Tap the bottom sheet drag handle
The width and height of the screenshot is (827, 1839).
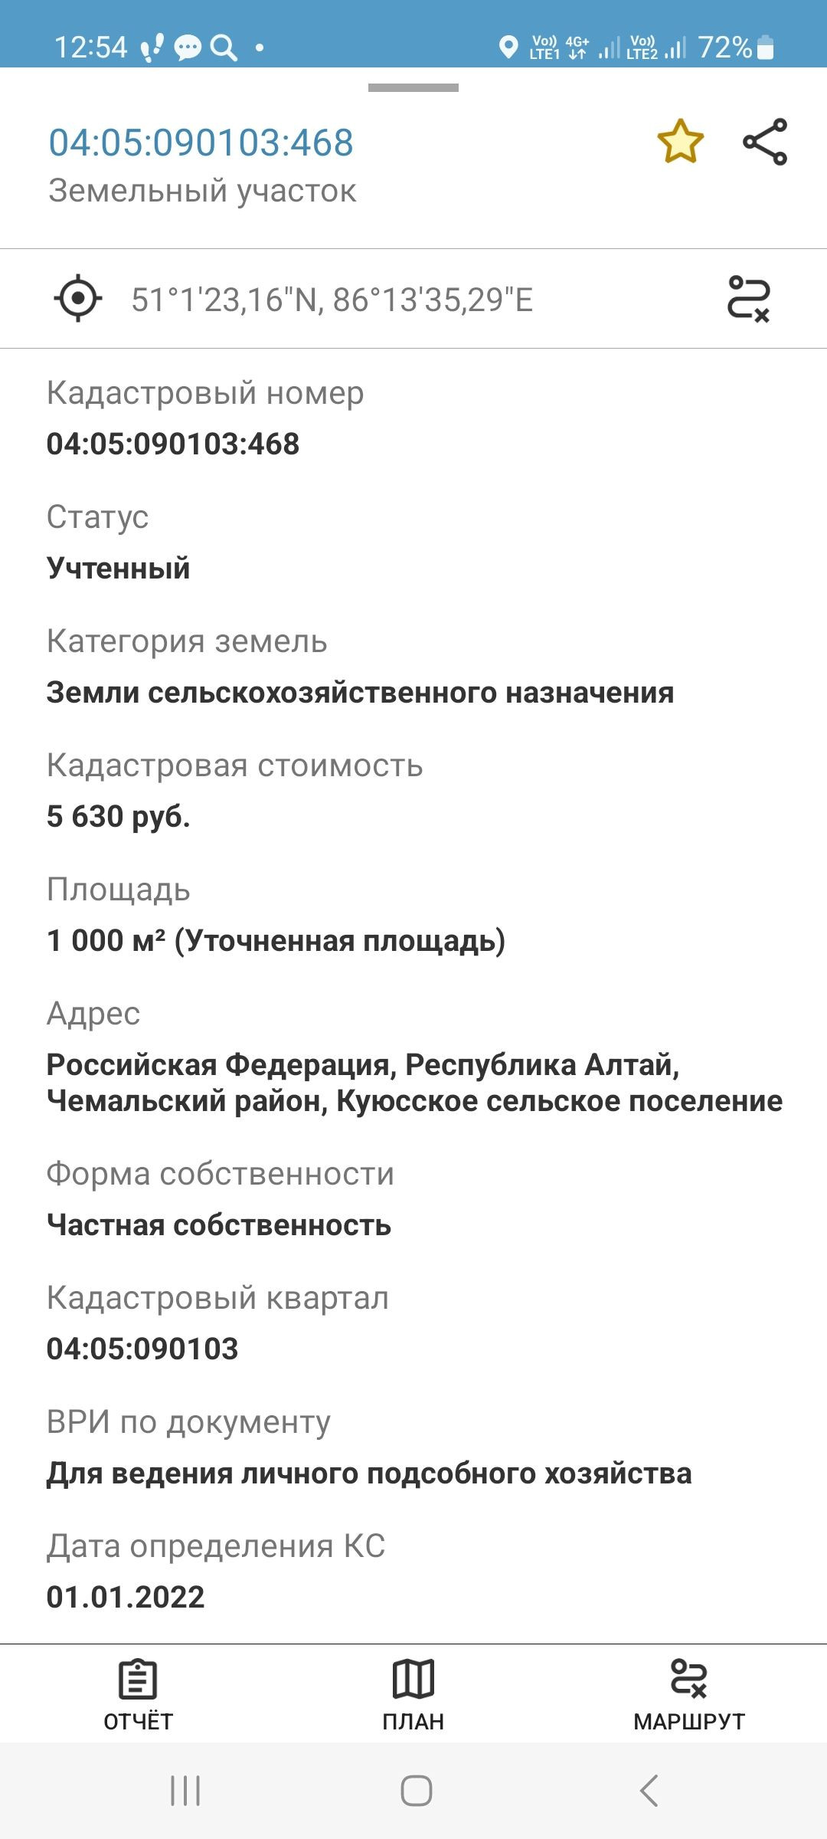coord(413,88)
